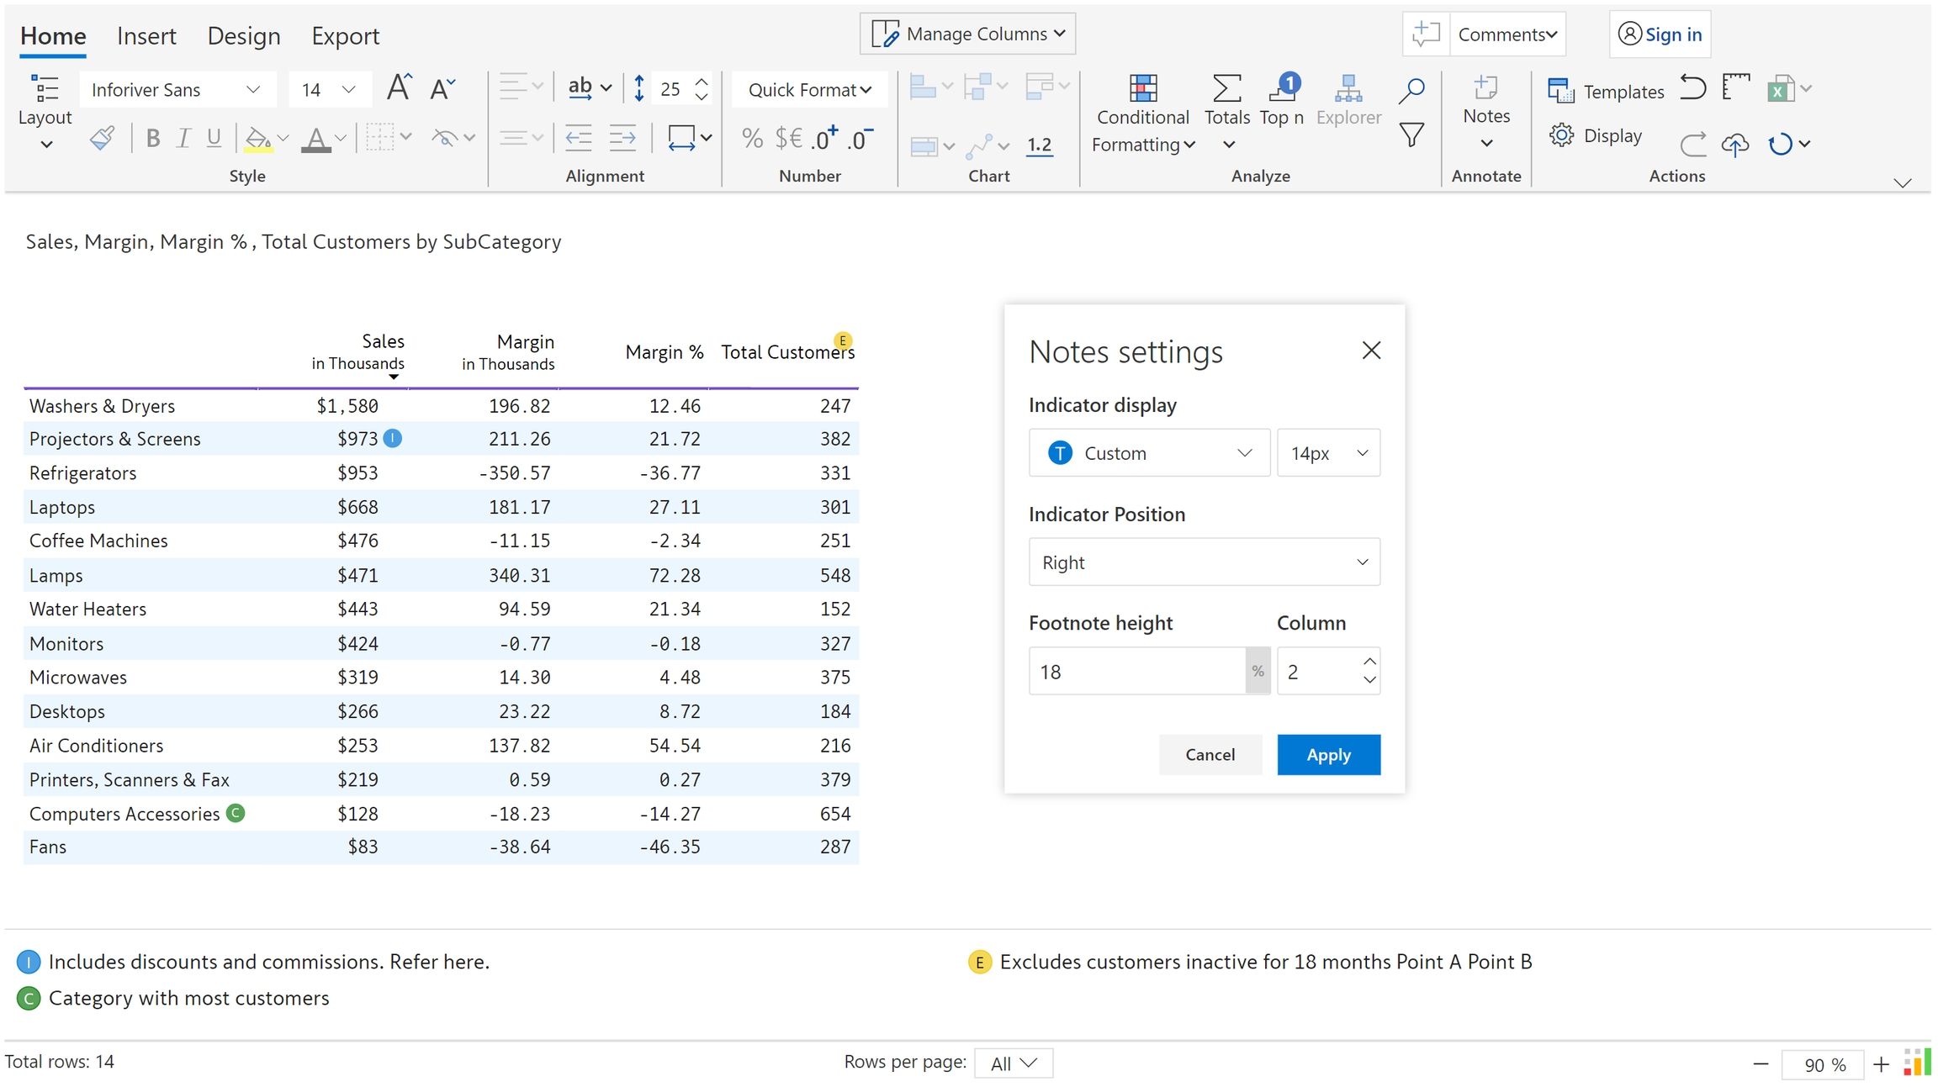Toggle italic text formatting
The image size is (1938, 1087).
tap(183, 138)
